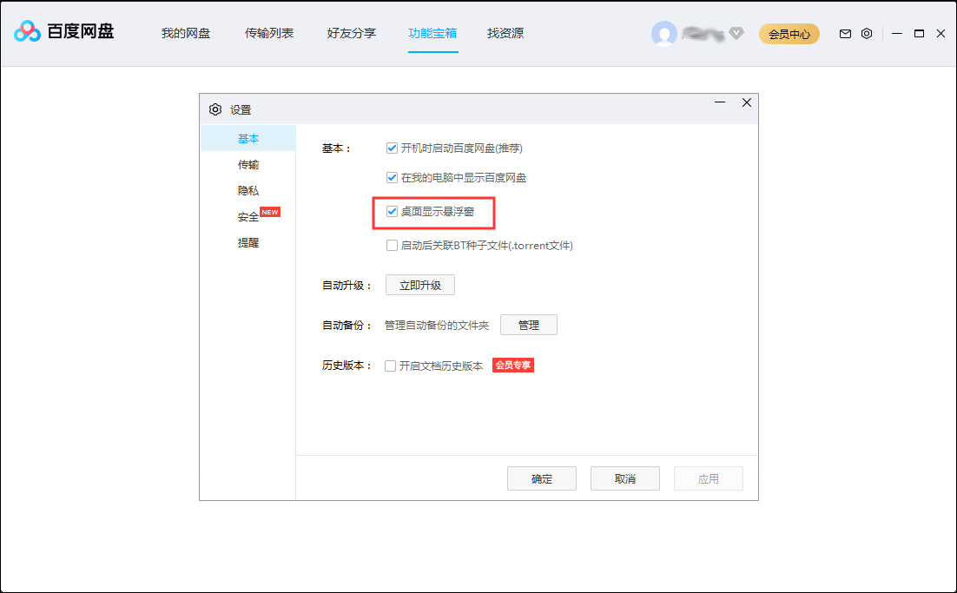Click the red 会员专享 badge
This screenshot has width=957, height=593.
click(x=512, y=365)
